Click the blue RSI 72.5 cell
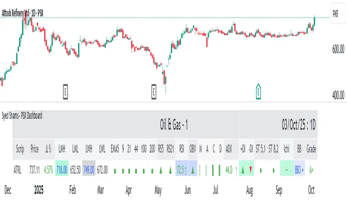Viewport: 347px width, 204px height. (181, 170)
